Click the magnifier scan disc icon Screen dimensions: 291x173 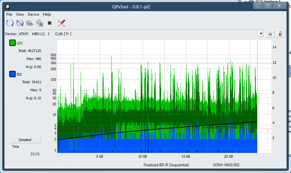40,23
